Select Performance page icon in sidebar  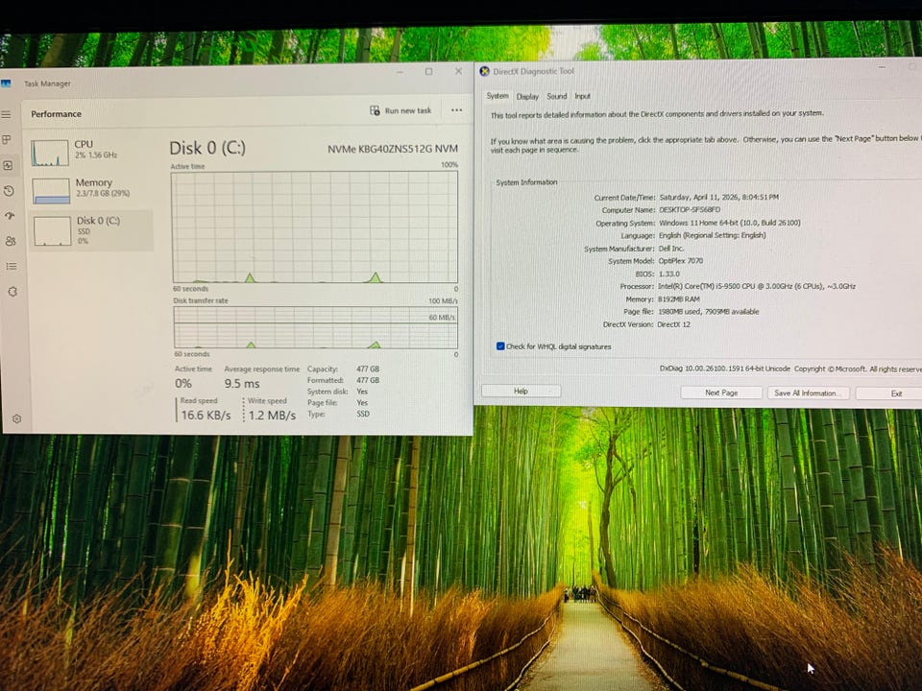[x=9, y=166]
